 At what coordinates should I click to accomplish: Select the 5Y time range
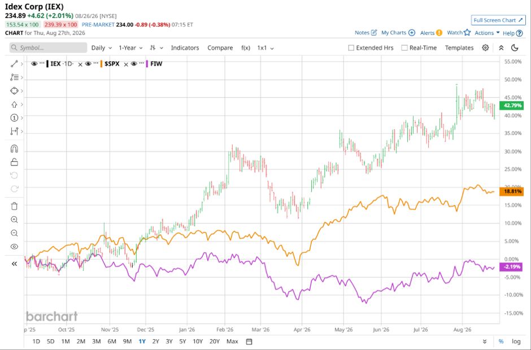click(x=182, y=341)
